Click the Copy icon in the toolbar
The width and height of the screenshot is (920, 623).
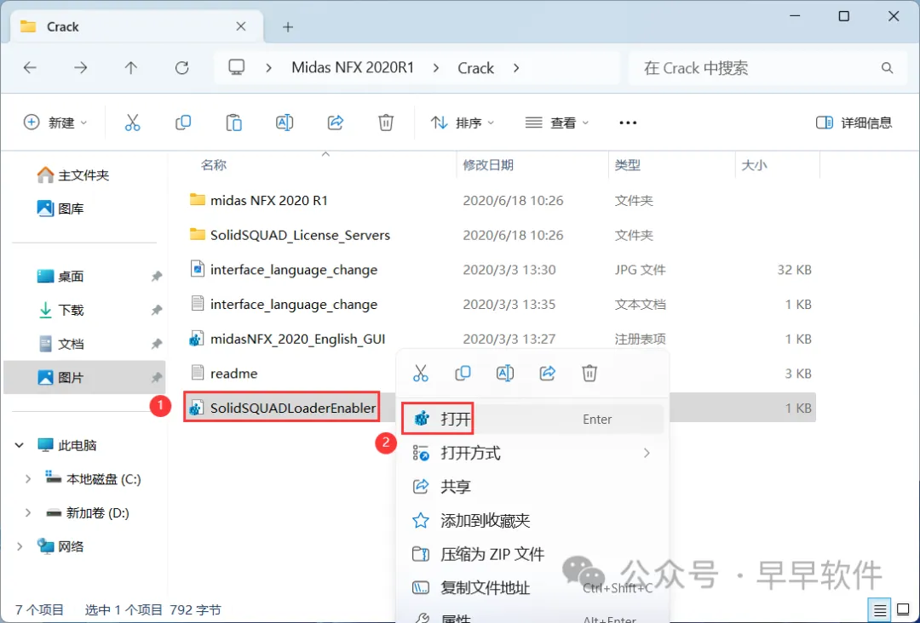pos(183,123)
